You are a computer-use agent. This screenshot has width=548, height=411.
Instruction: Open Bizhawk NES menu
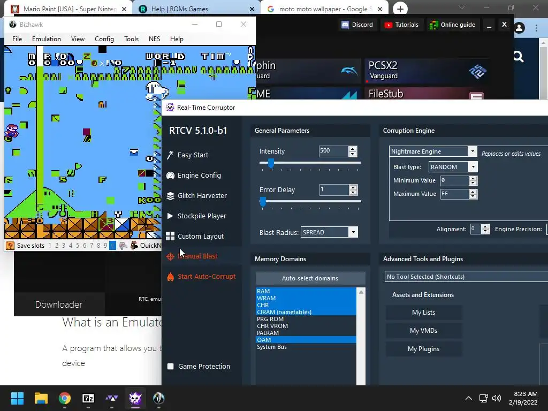point(155,39)
